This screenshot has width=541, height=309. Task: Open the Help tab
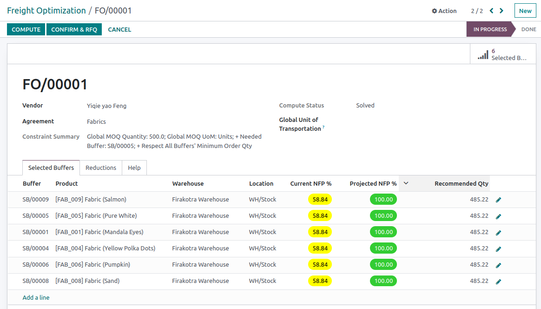pyautogui.click(x=134, y=168)
